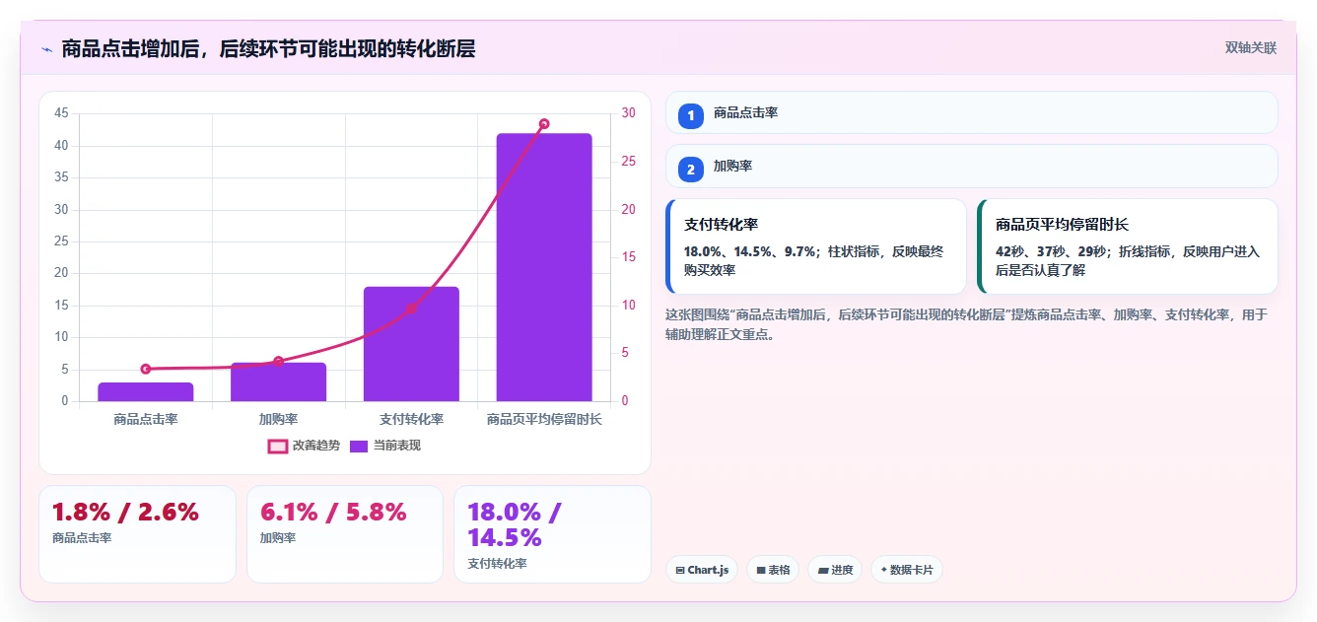Select the 商品点击率 list row

[x=972, y=112]
